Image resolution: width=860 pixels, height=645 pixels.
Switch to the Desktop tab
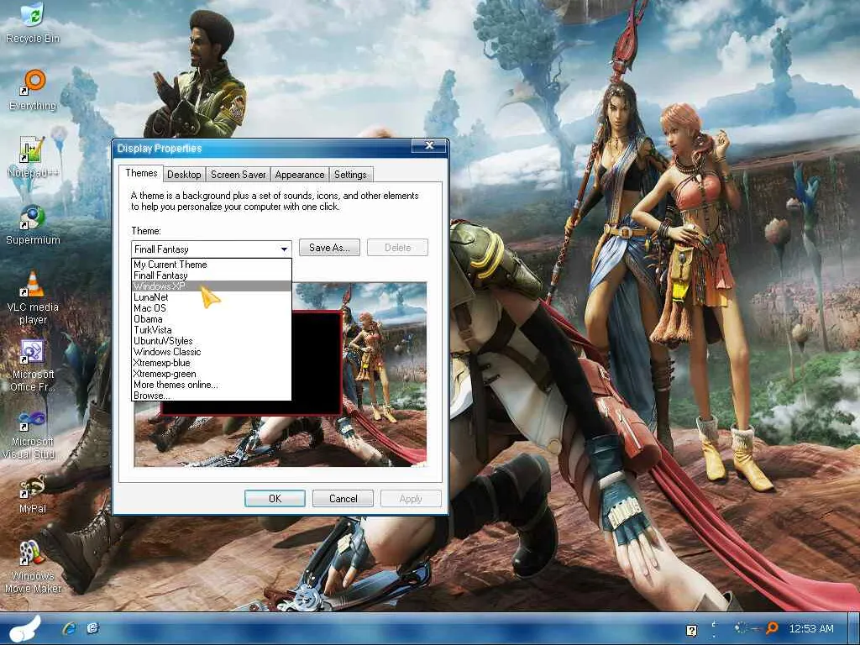point(184,175)
